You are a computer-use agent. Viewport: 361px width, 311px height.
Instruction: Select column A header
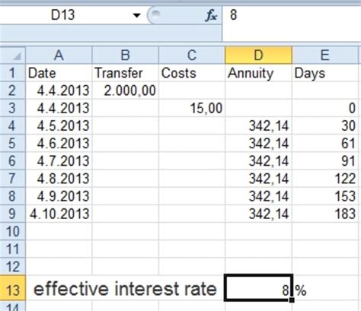click(59, 55)
